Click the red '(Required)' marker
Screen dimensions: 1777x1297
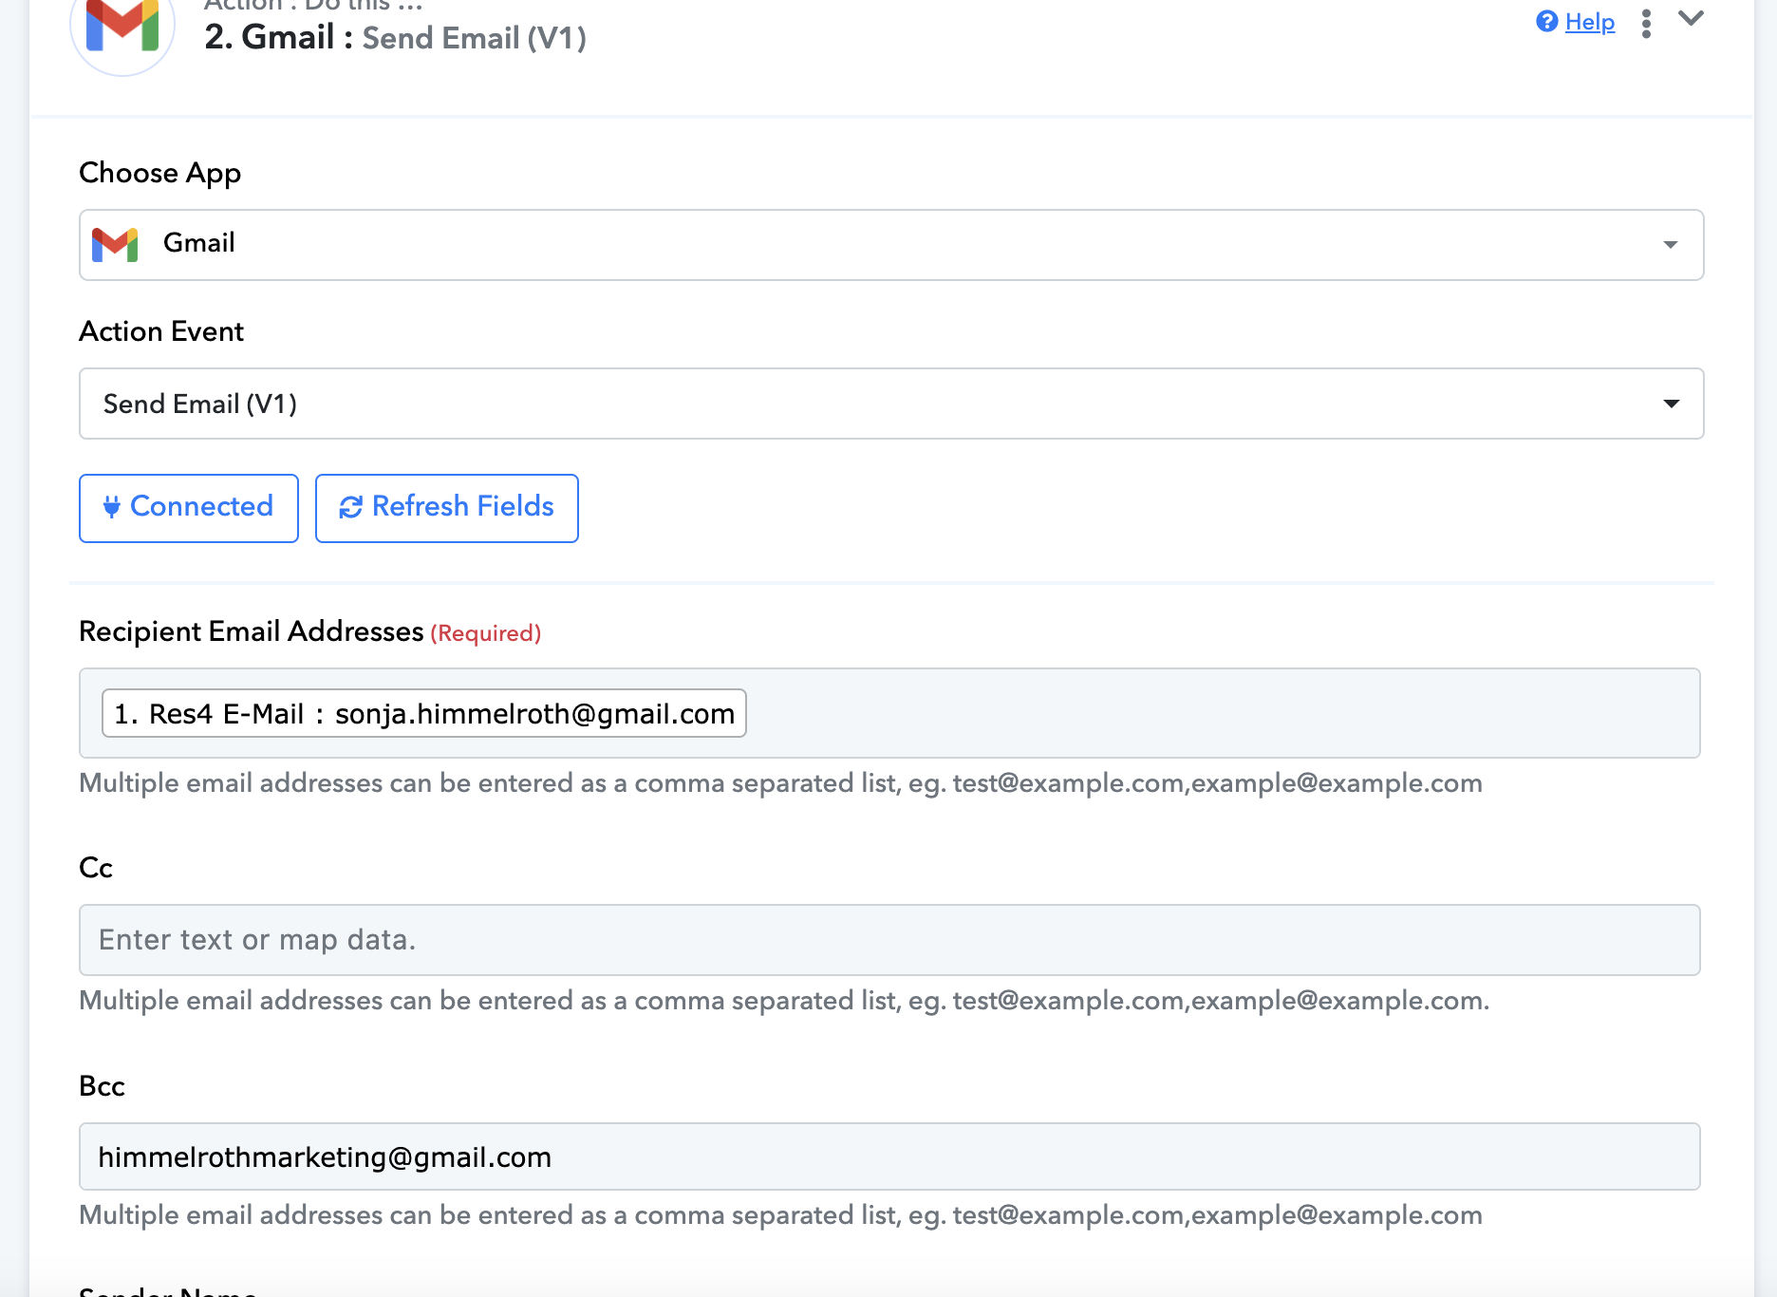click(486, 633)
